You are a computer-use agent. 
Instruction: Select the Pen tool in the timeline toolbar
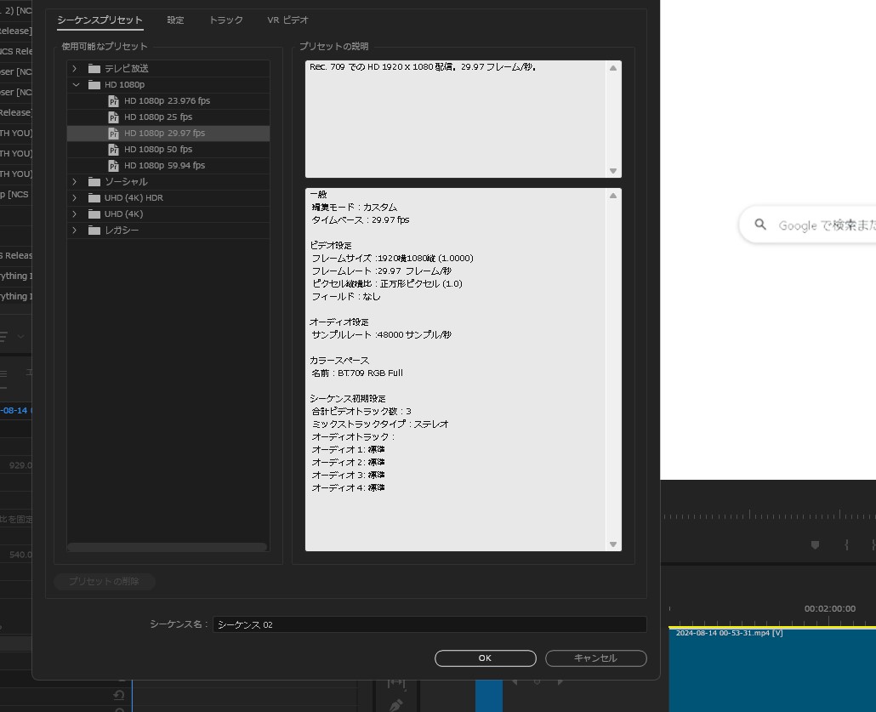click(395, 705)
